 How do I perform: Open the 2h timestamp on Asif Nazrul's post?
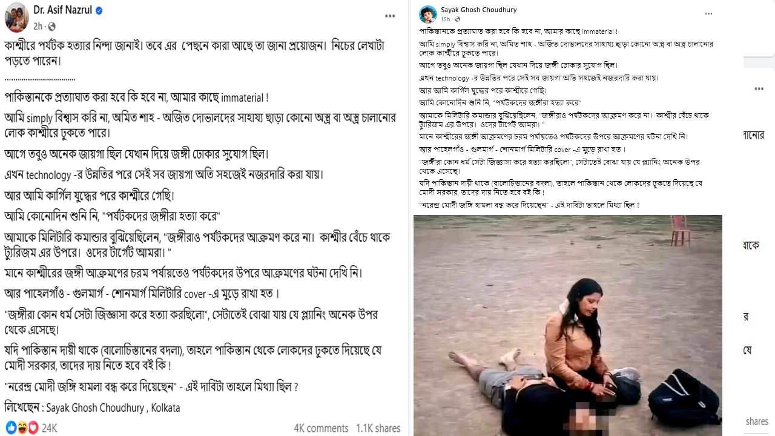(38, 26)
